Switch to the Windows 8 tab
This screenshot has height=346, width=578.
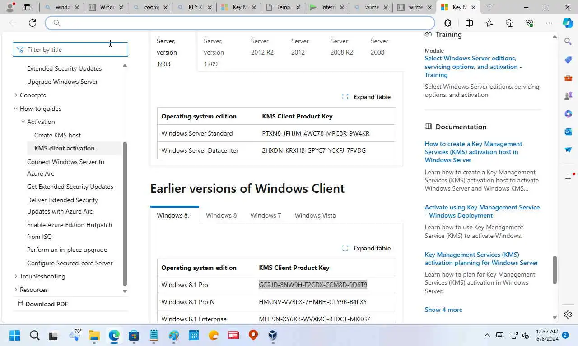(221, 215)
